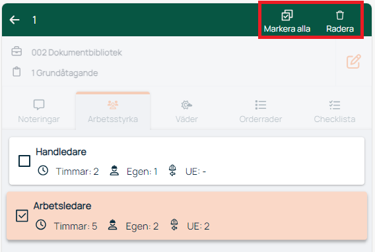375x252 pixels.
Task: Select the Checklista tab
Action: click(335, 111)
